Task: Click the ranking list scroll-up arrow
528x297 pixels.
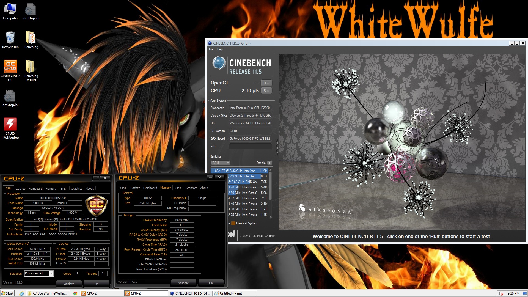Action: click(x=270, y=170)
